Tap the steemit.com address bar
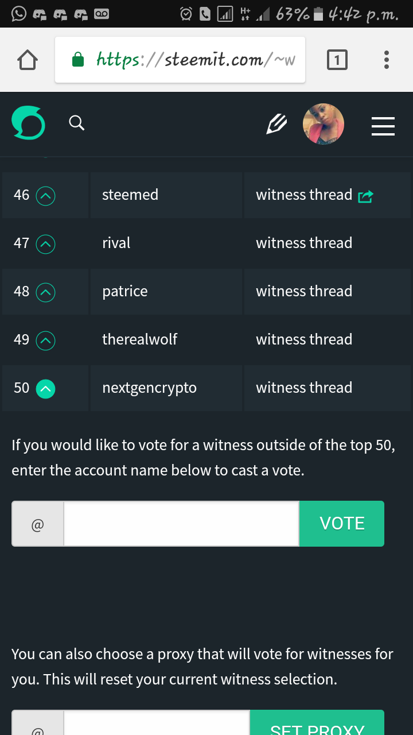The width and height of the screenshot is (413, 735). pos(180,60)
